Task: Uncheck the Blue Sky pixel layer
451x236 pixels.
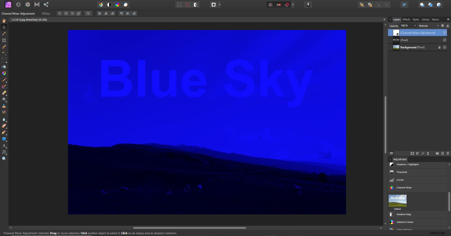Action: tap(444, 40)
